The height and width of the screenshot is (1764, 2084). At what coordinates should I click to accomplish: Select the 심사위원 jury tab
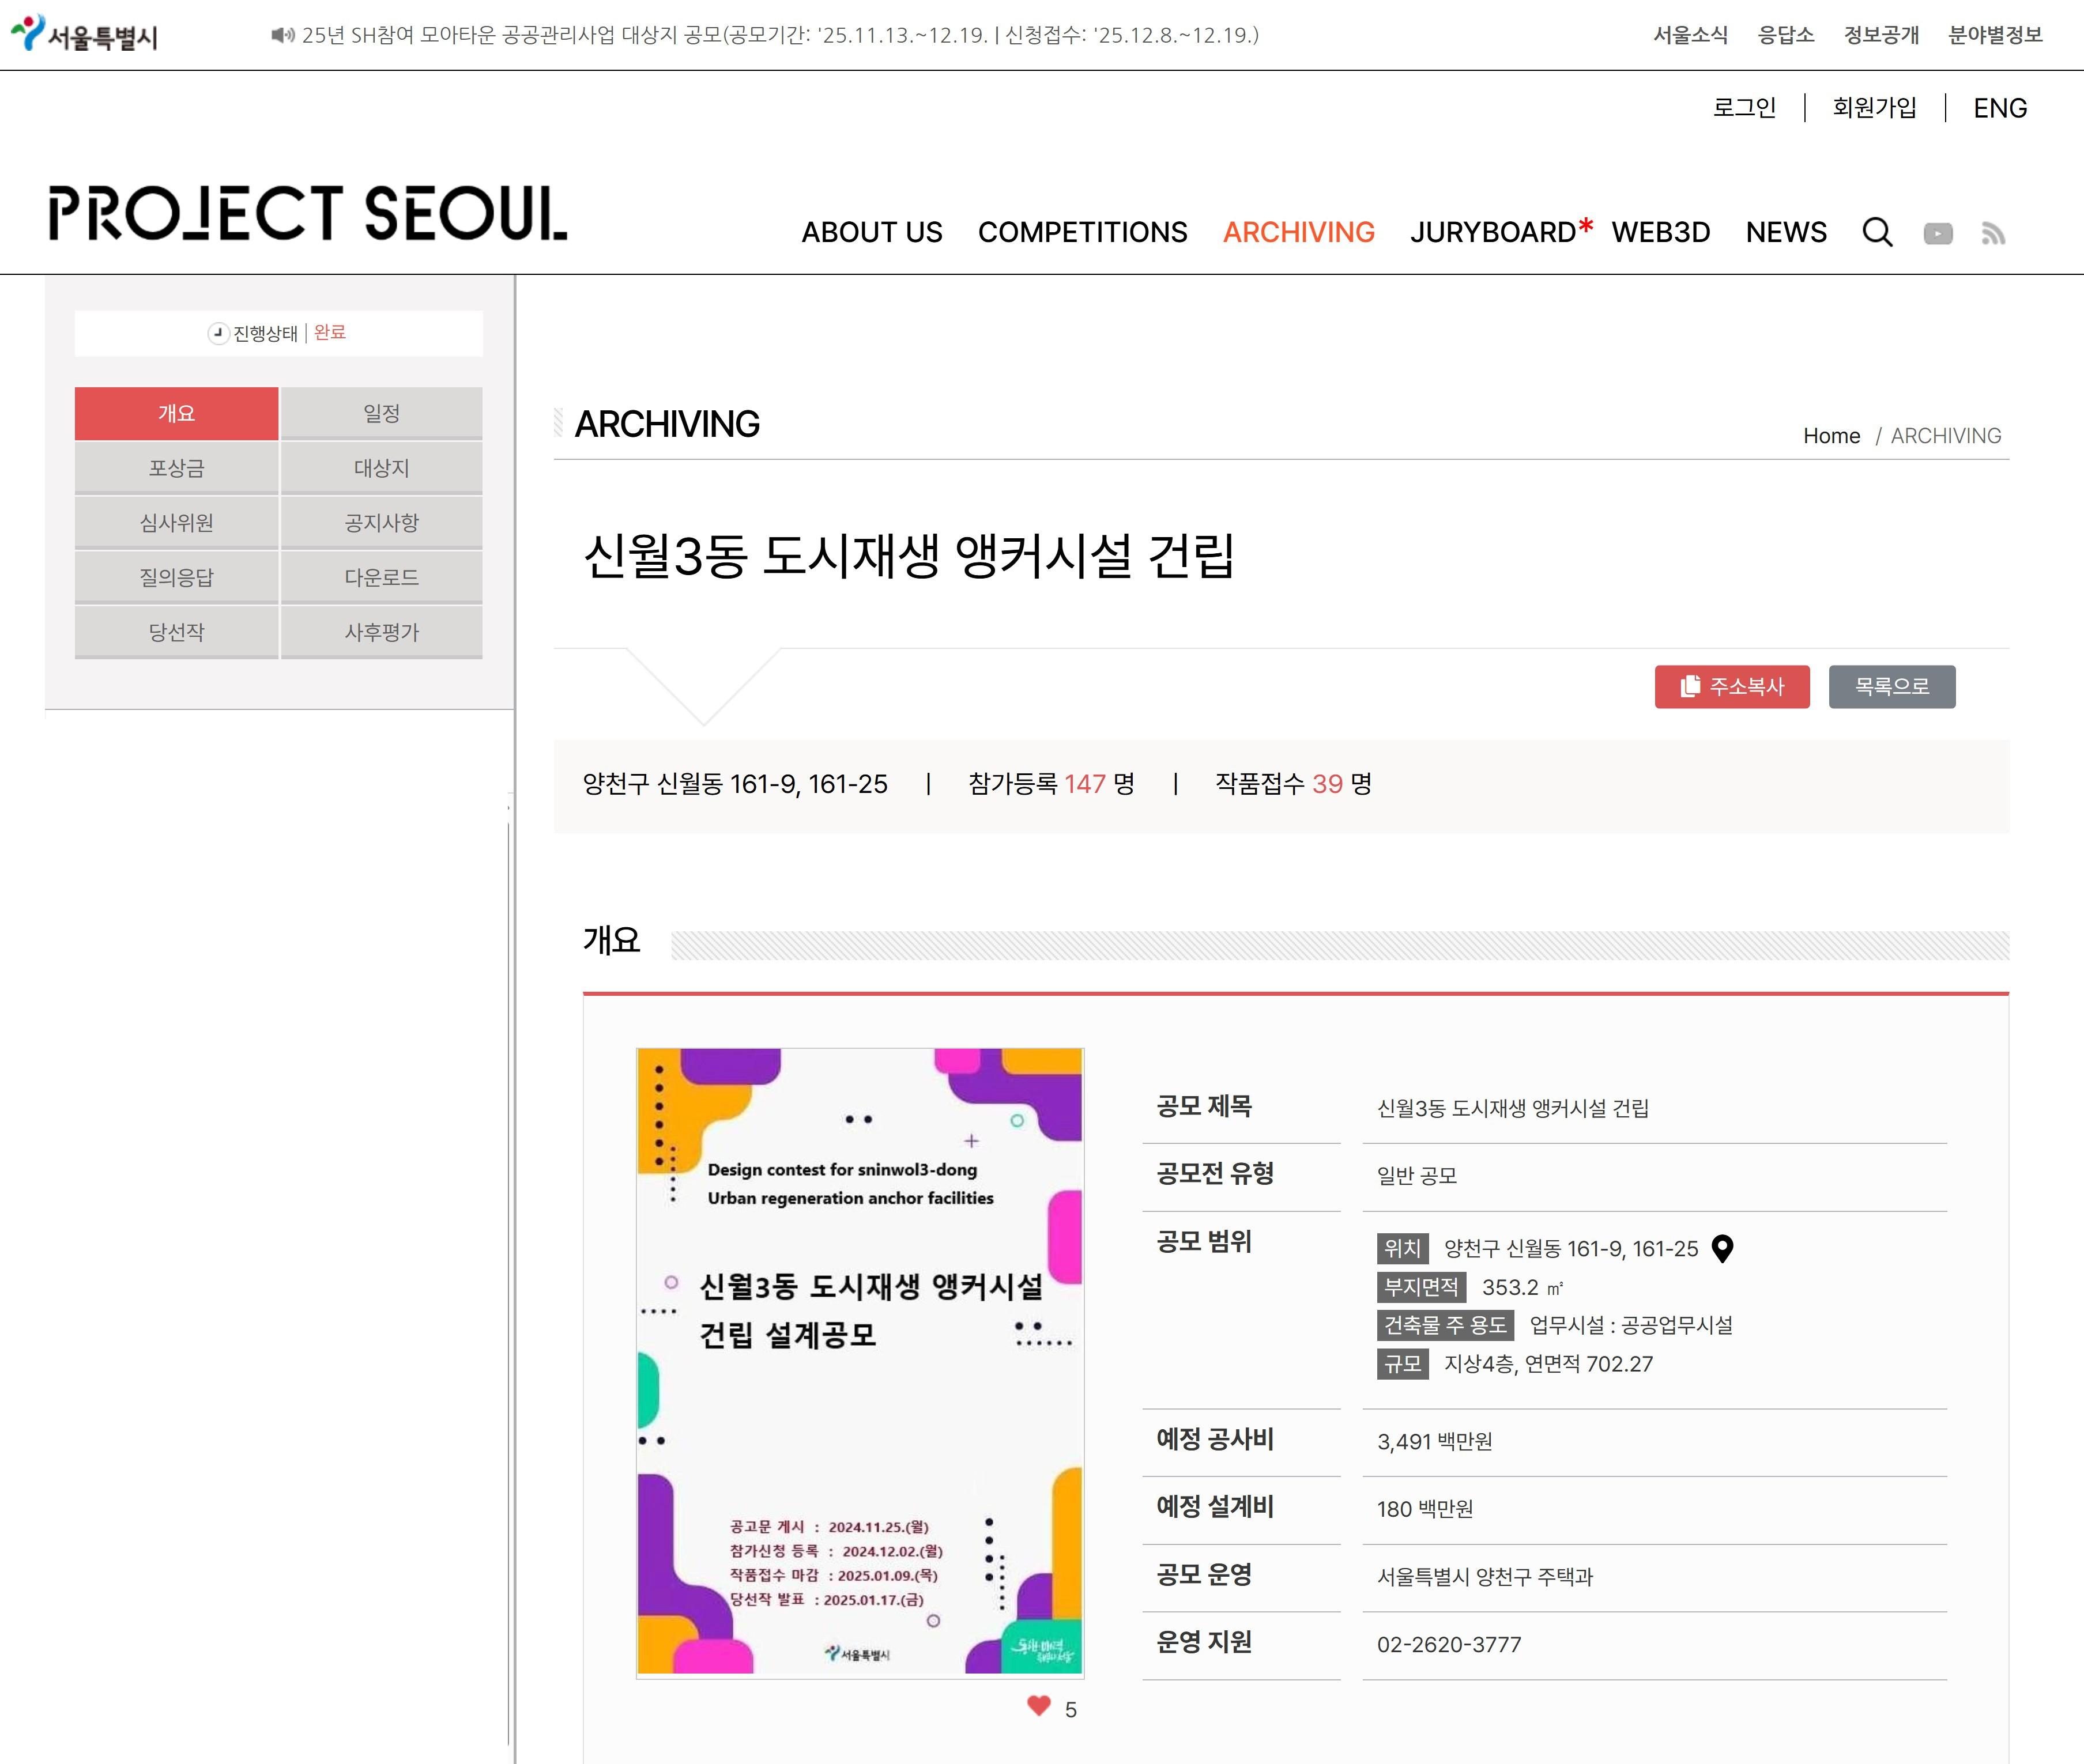(x=176, y=523)
